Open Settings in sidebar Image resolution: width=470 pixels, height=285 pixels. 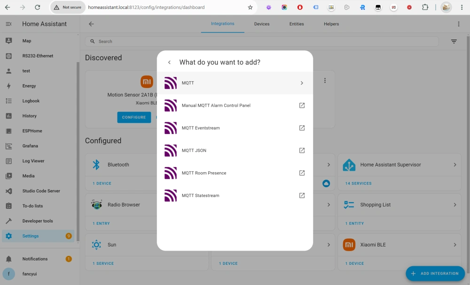pyautogui.click(x=39, y=236)
